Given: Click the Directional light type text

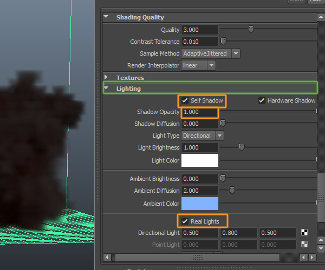Looking at the screenshot, I should (197, 136).
